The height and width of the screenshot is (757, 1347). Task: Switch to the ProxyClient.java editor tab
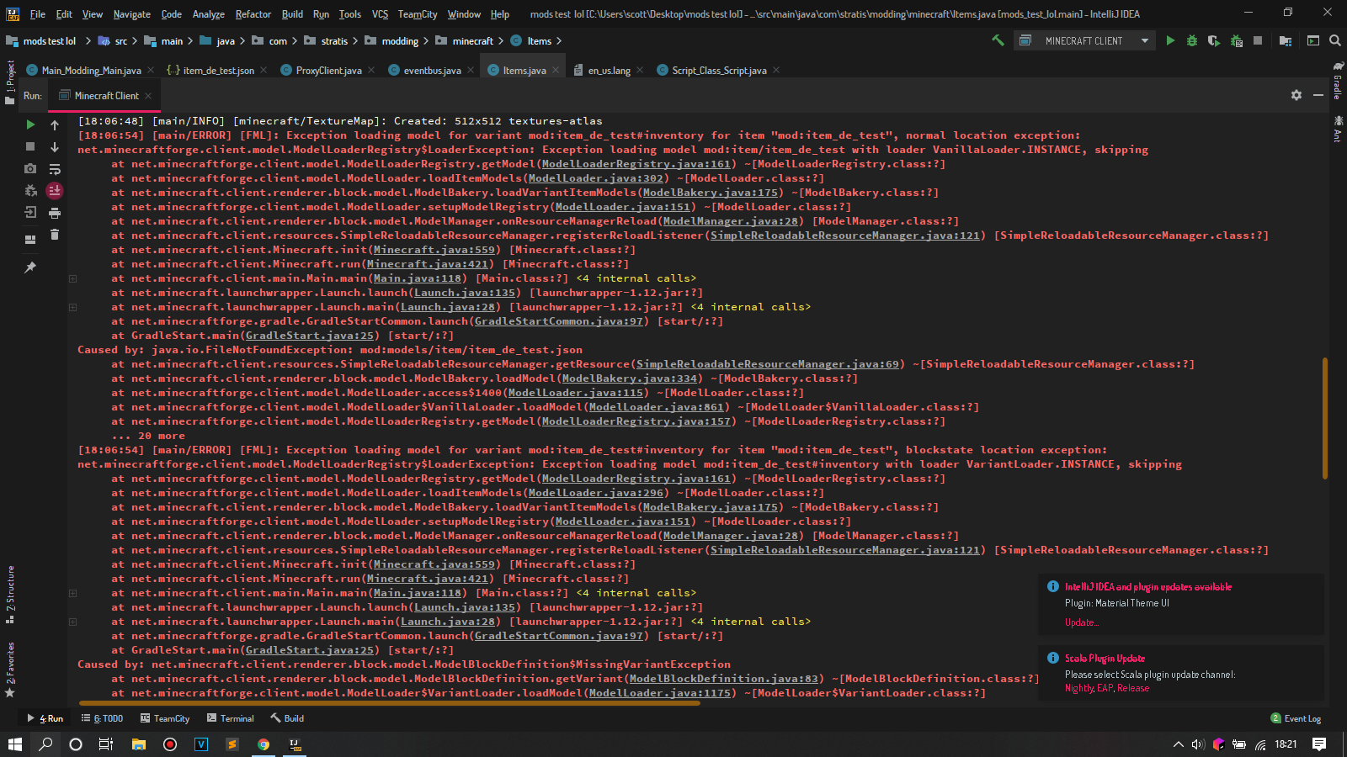(328, 71)
